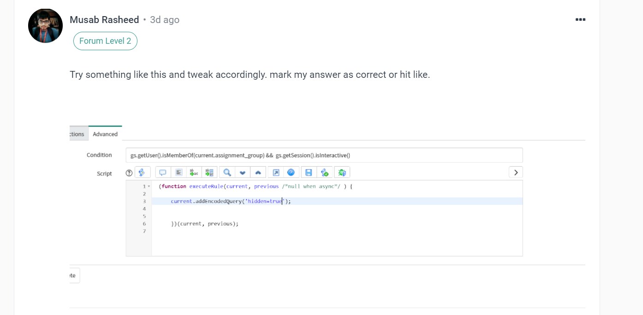Click the replace all icon
The height and width of the screenshot is (315, 643).
click(210, 172)
